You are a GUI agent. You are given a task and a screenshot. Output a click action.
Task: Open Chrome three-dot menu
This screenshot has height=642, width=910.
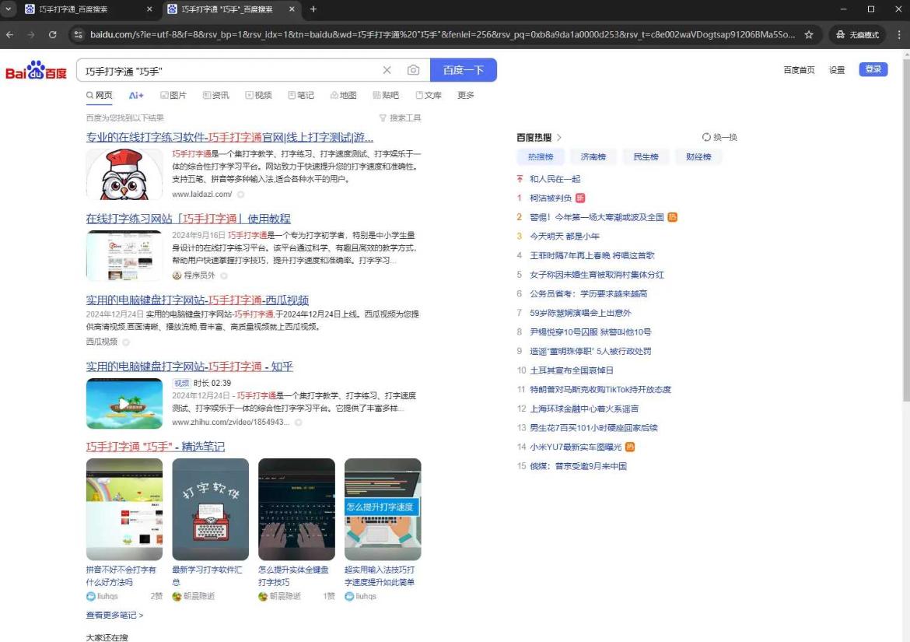point(899,35)
